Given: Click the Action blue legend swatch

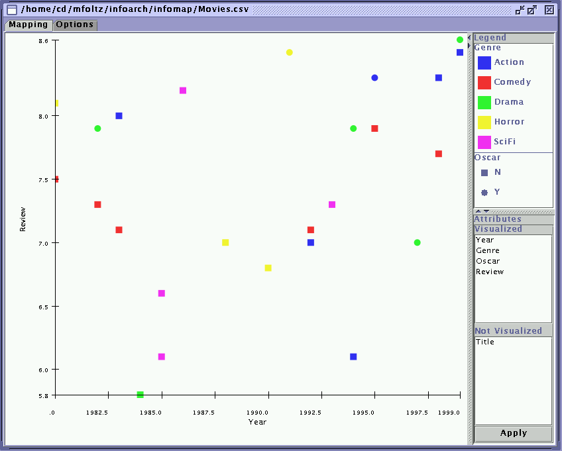Looking at the screenshot, I should coord(484,63).
